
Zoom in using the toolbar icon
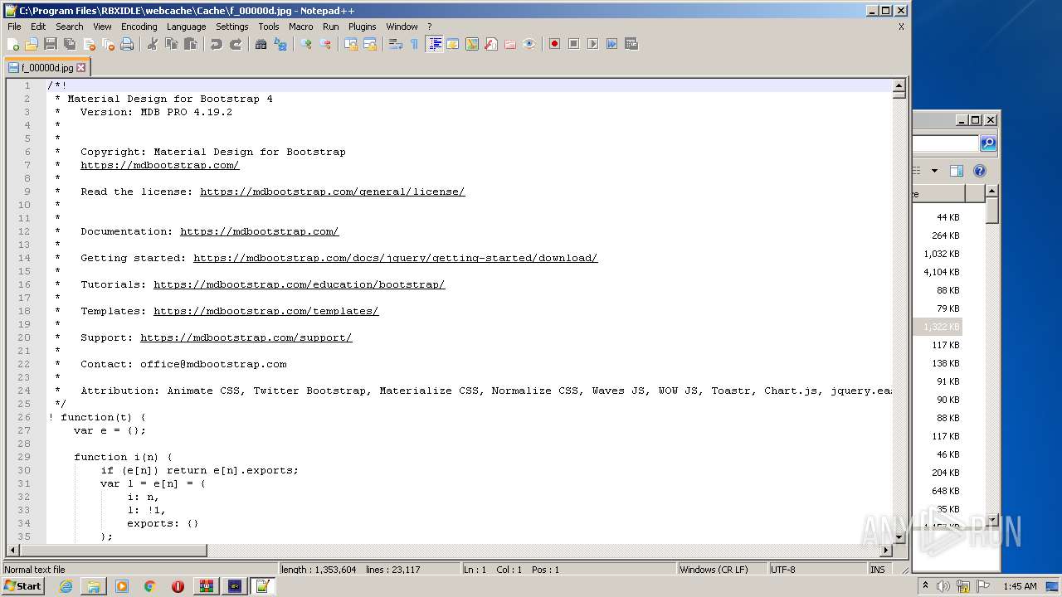pyautogui.click(x=306, y=44)
